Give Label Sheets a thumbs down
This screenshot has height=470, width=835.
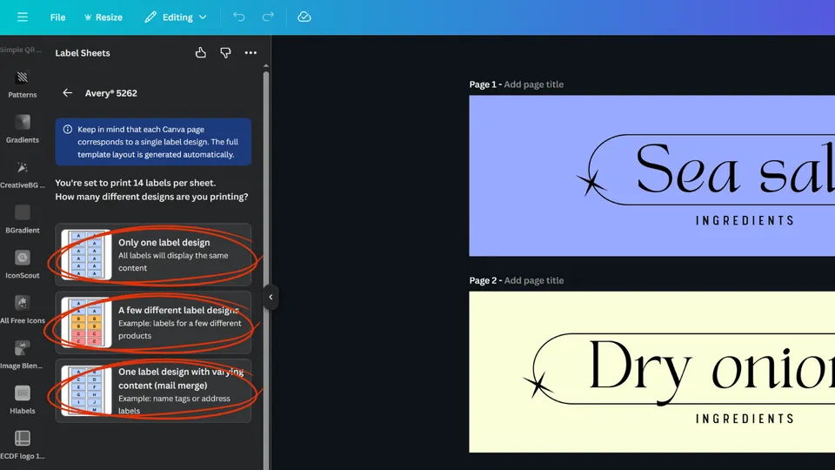tap(225, 53)
